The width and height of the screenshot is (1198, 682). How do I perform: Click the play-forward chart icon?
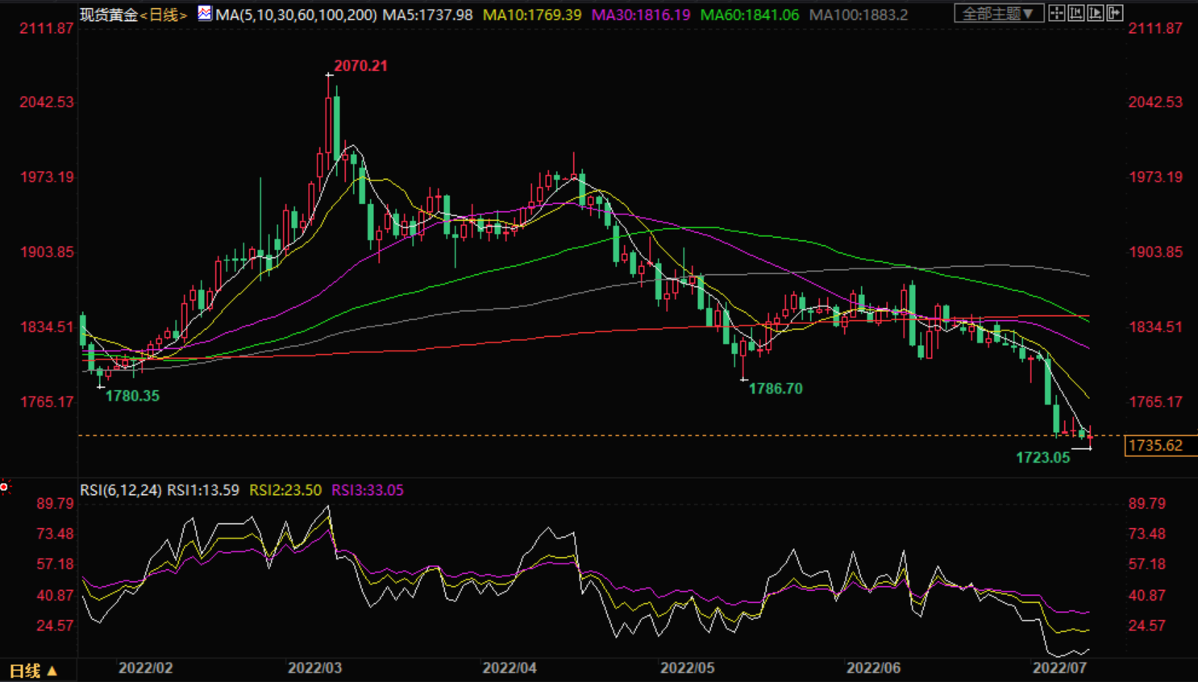click(x=1095, y=13)
